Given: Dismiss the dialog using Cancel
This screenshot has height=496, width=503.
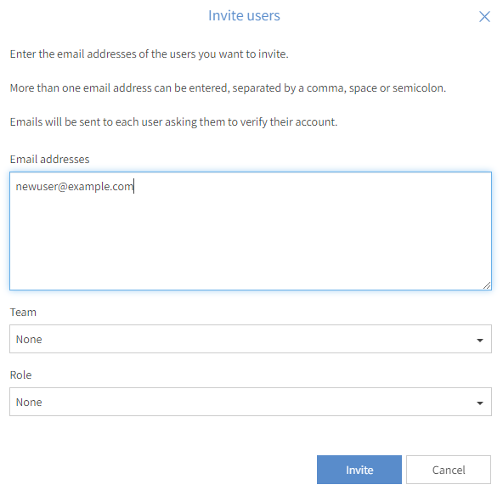Looking at the screenshot, I should 448,470.
